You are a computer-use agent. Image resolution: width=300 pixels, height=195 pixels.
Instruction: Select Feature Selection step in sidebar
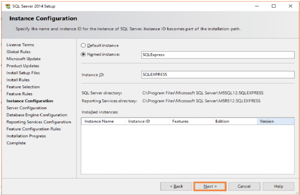[x=23, y=87]
